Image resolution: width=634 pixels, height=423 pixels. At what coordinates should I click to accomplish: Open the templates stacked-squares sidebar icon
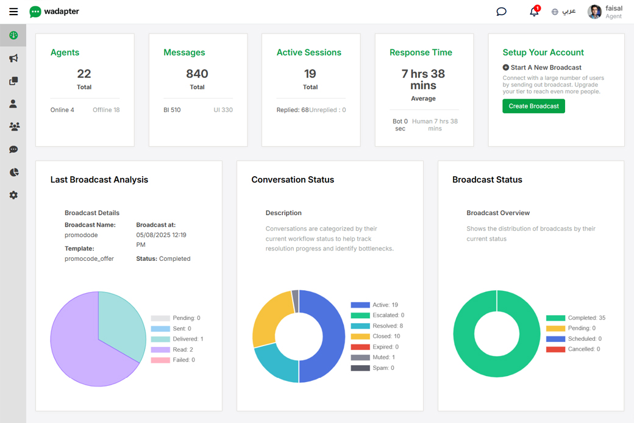13,81
